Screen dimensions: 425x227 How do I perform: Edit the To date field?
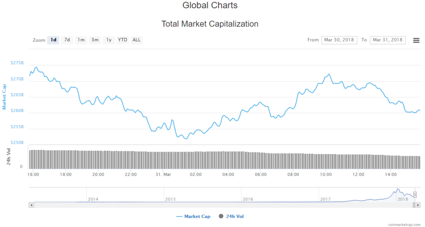[x=388, y=40]
